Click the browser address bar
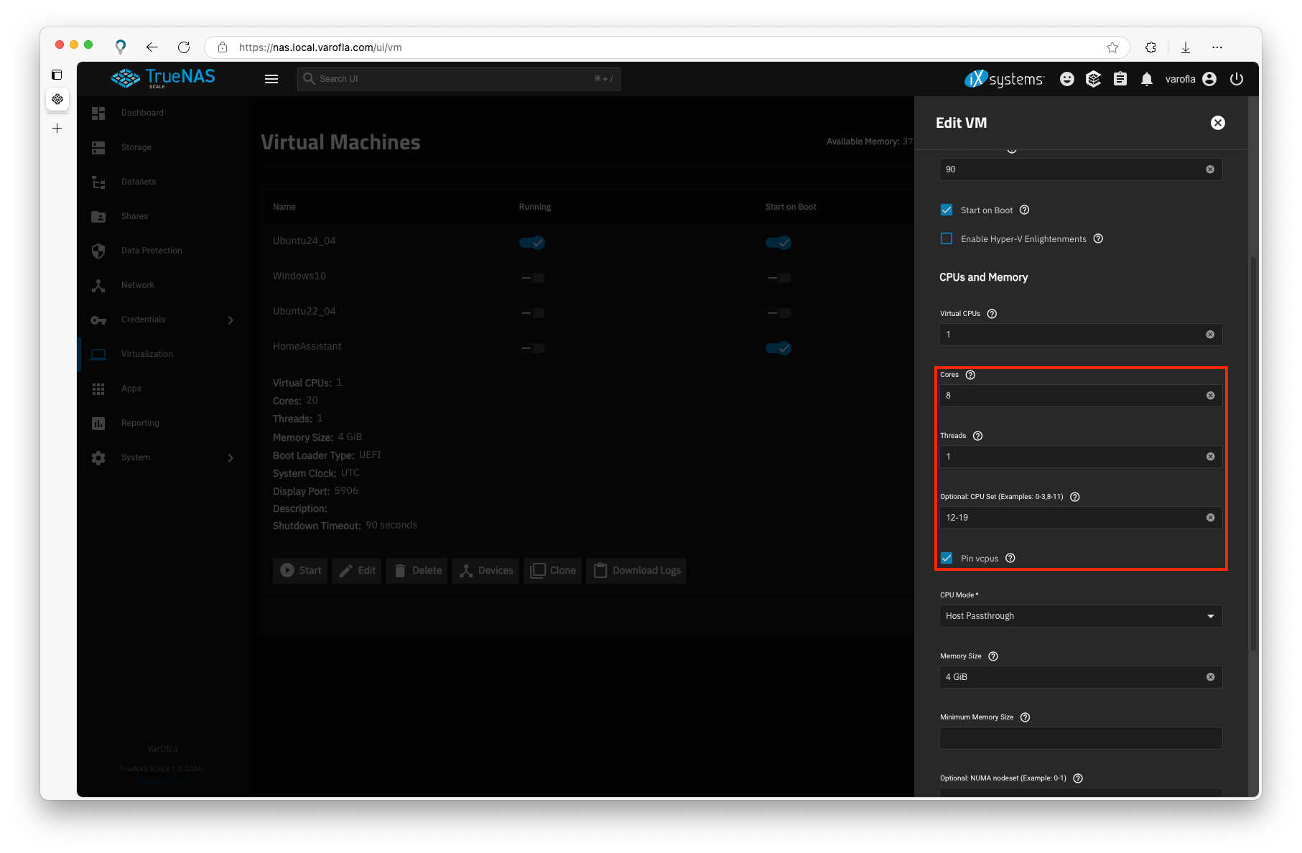Viewport: 1302px width, 853px height. coord(666,47)
